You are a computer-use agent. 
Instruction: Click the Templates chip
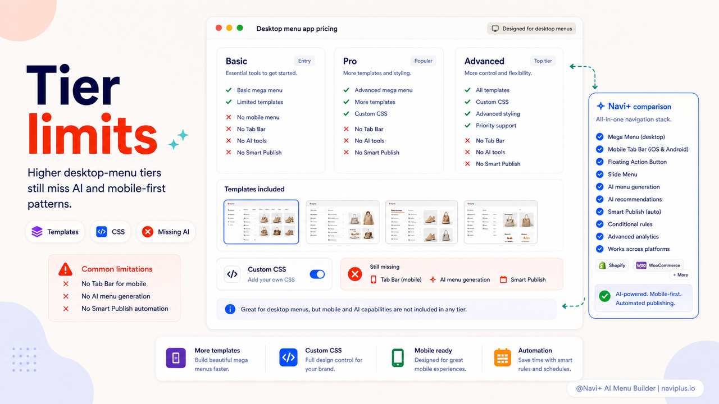coord(55,232)
